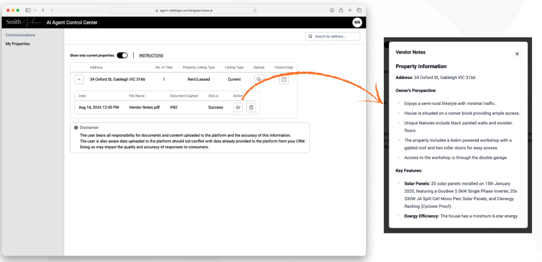Delete Vendor Notes.pdf using the trash icon
The width and height of the screenshot is (542, 262).
[x=251, y=107]
